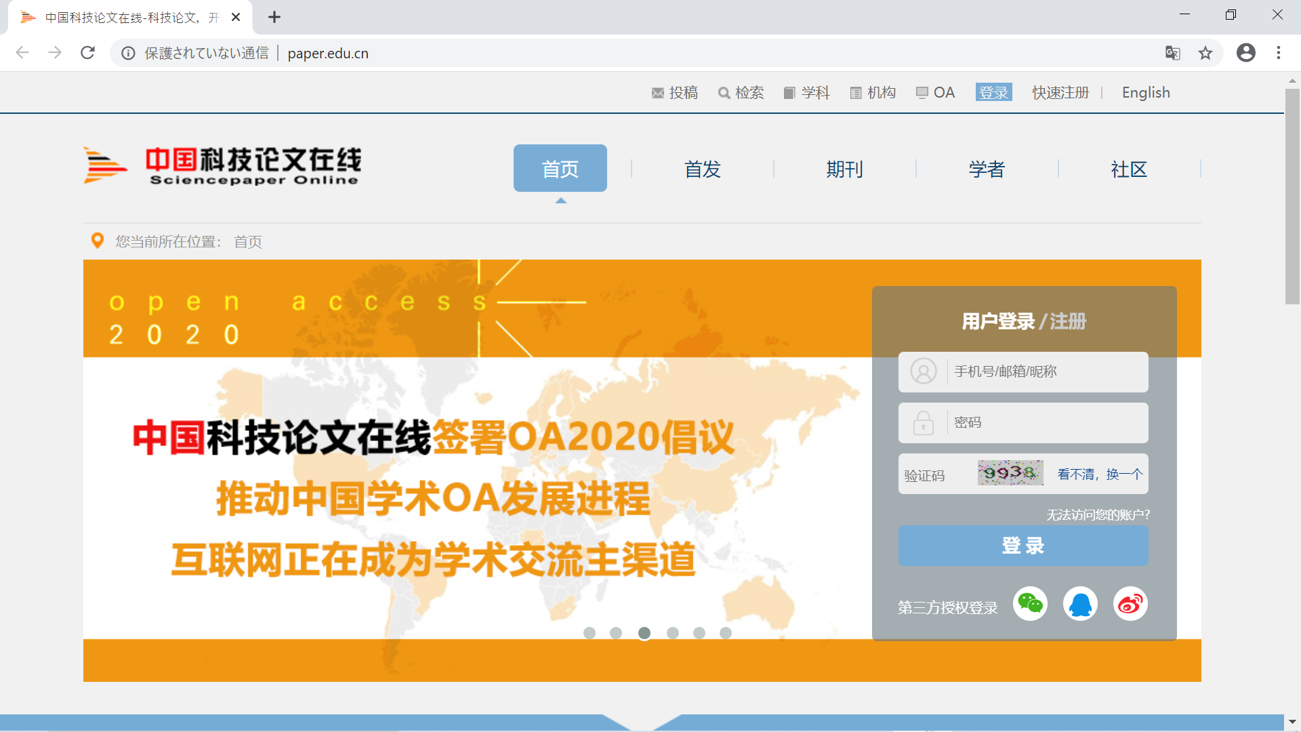Open 学科 subjects link in top bar
The height and width of the screenshot is (732, 1301).
(806, 93)
